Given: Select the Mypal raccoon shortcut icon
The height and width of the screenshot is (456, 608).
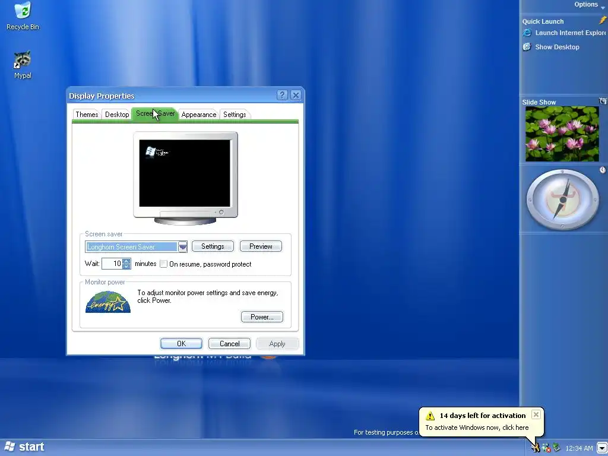Looking at the screenshot, I should (23, 60).
